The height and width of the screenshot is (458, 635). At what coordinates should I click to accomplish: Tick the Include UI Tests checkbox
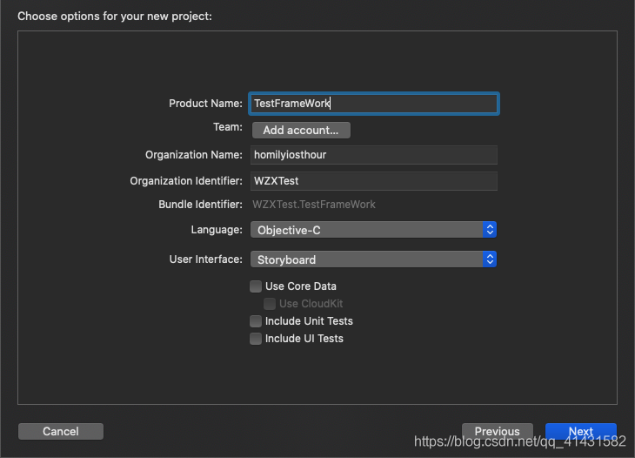tap(256, 339)
